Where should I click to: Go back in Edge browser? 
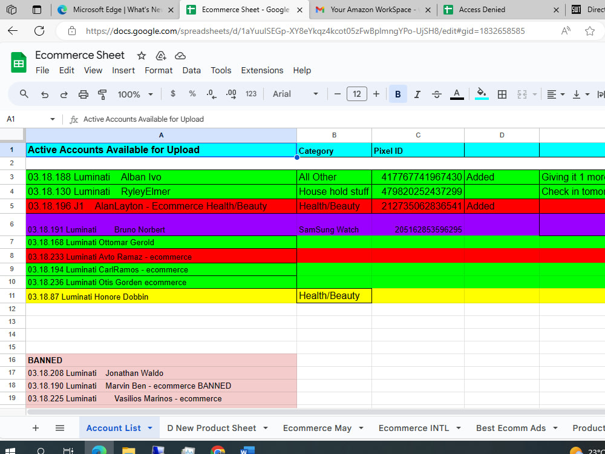click(13, 31)
